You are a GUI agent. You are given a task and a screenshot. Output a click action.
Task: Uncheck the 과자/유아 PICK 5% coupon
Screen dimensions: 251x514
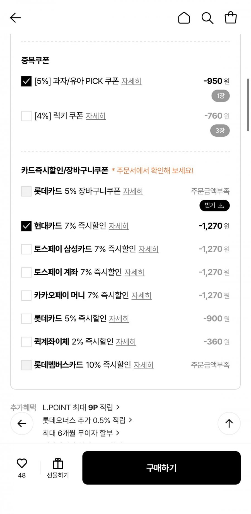pyautogui.click(x=26, y=81)
